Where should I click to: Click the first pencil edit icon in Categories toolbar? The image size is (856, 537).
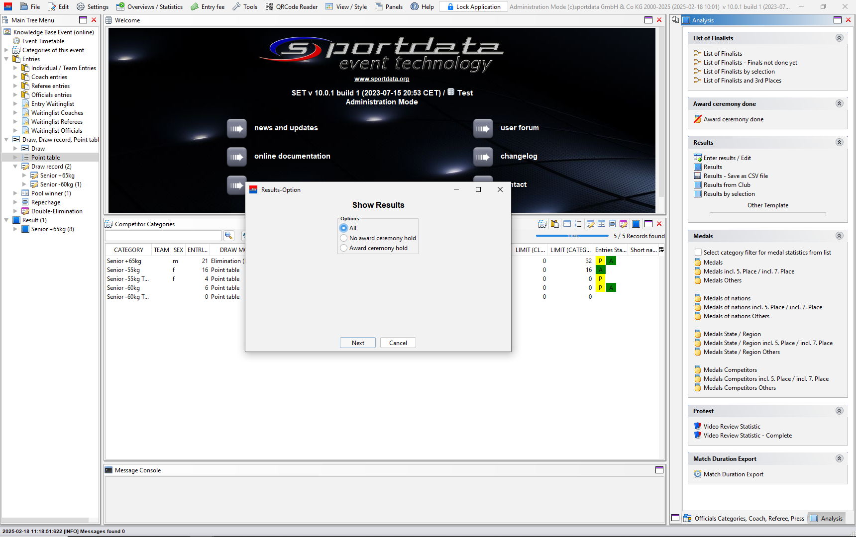click(x=590, y=224)
